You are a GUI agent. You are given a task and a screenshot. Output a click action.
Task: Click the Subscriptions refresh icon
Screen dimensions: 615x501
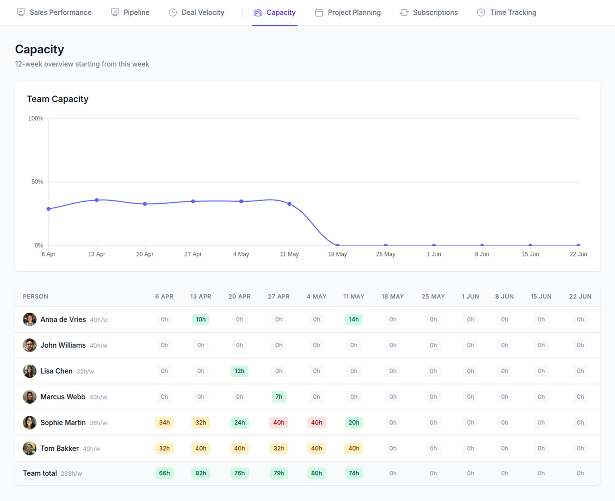point(404,13)
